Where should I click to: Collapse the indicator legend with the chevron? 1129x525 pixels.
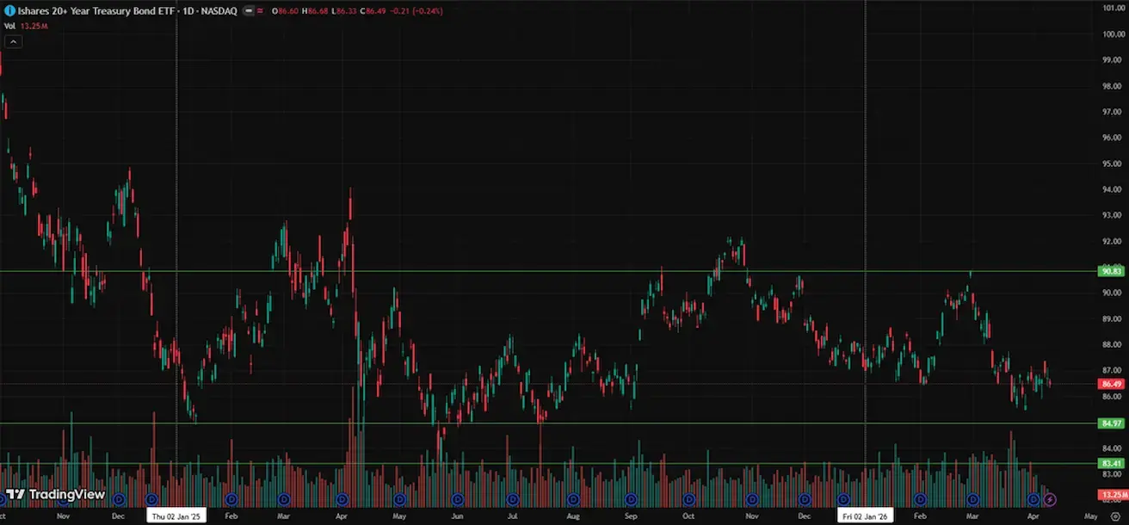(11, 41)
